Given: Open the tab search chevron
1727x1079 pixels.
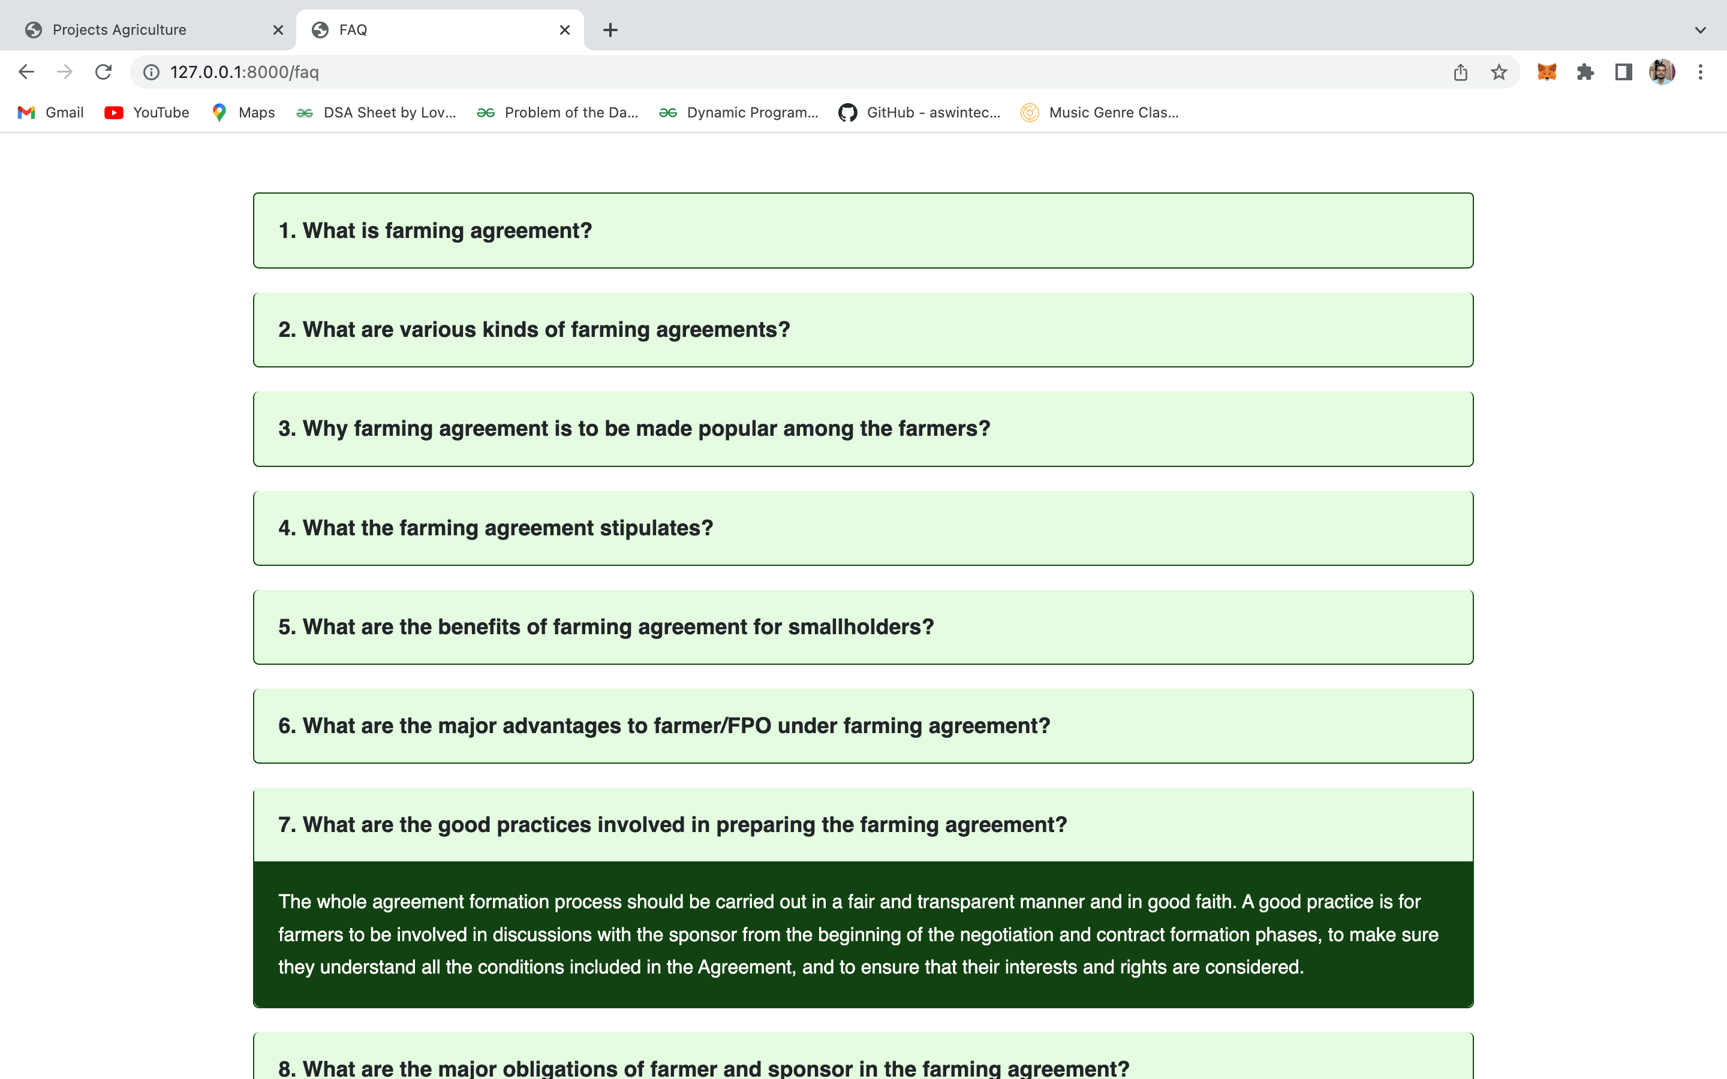Looking at the screenshot, I should (x=1699, y=29).
